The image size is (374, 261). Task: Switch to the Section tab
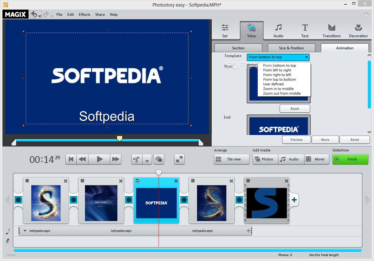point(238,48)
